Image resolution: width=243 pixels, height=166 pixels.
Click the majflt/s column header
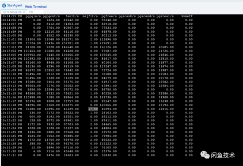point(90,16)
